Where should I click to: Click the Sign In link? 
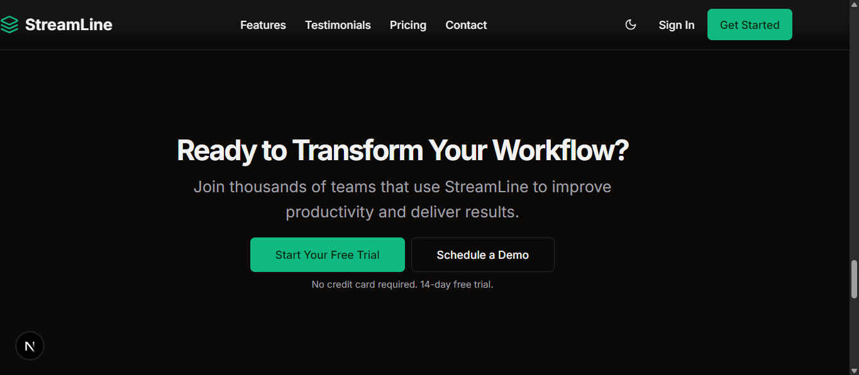677,25
